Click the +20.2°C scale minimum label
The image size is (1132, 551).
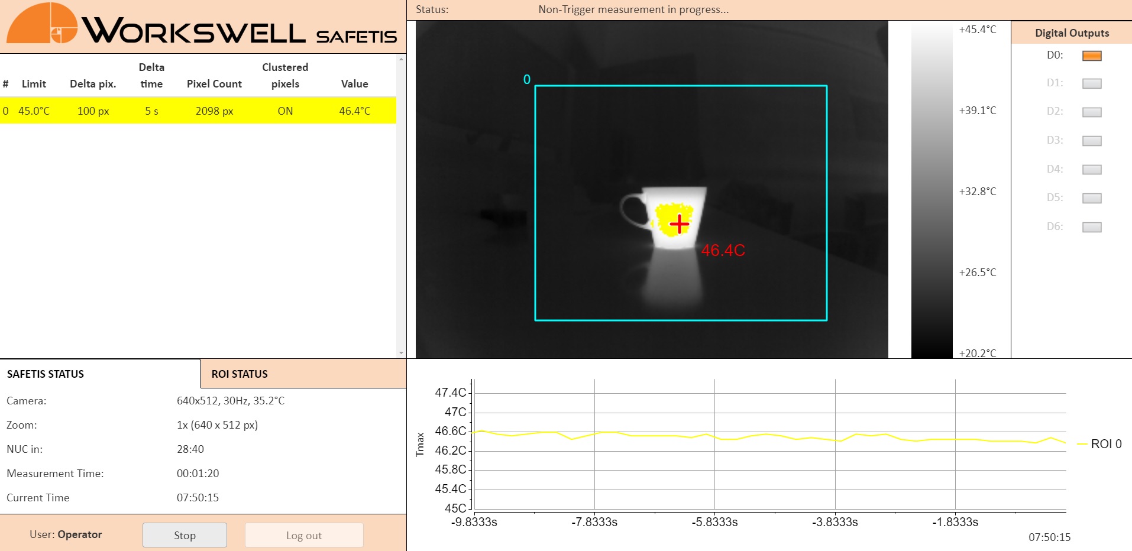(x=978, y=353)
